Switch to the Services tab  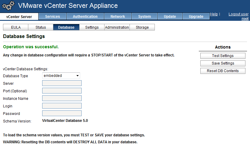tap(52, 17)
